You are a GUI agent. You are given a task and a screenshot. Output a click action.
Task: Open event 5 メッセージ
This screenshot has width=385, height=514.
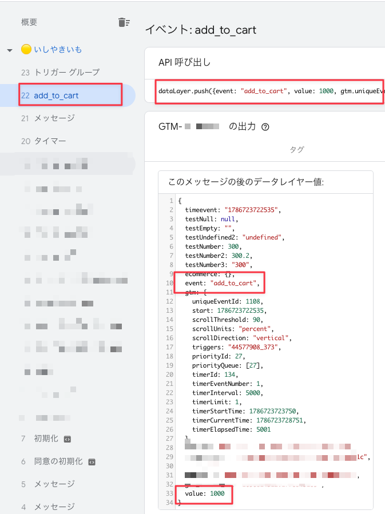pos(48,484)
